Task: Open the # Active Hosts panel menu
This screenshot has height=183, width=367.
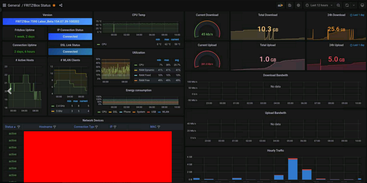Action: click(25, 60)
